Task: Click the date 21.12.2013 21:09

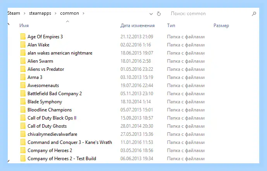Action: pos(137,37)
